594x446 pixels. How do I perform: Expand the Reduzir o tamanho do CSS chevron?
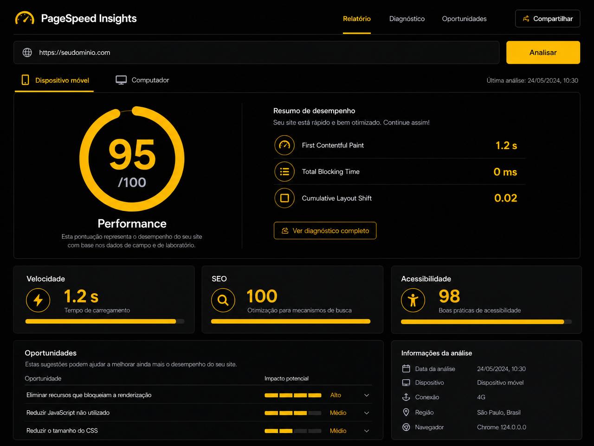367,431
